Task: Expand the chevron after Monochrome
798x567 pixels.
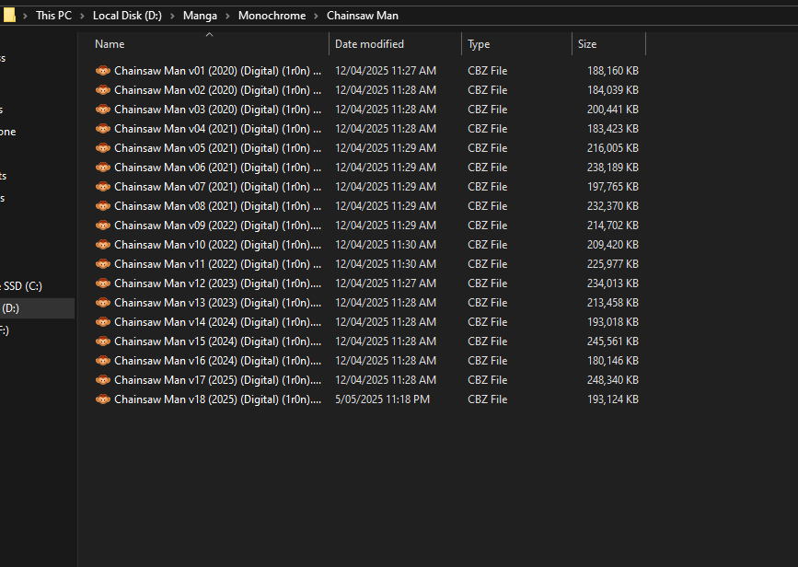Action: pos(316,16)
